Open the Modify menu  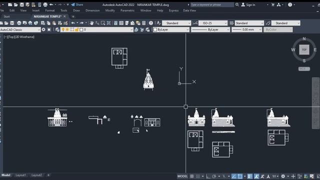pos(110,10)
